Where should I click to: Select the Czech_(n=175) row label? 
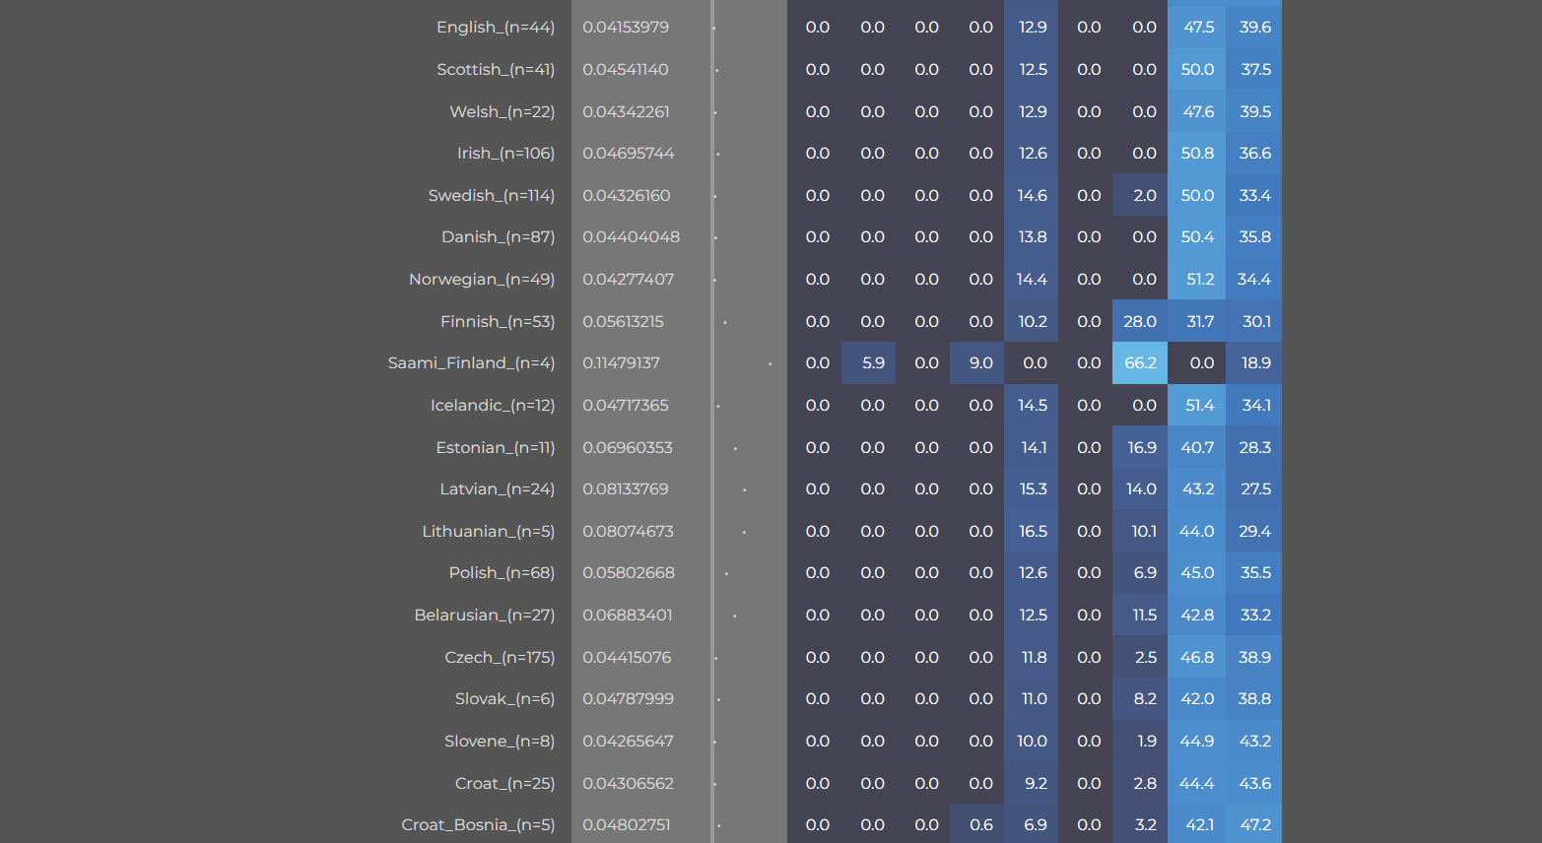coord(500,658)
